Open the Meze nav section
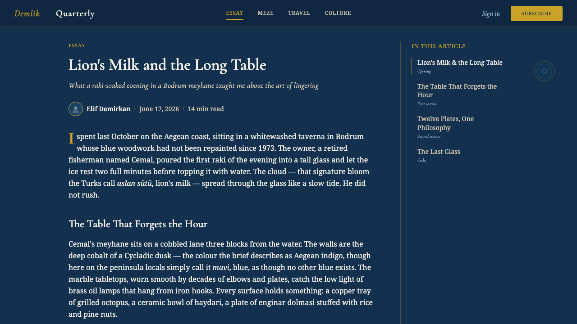Viewport: 577px width, 324px height. tap(266, 13)
